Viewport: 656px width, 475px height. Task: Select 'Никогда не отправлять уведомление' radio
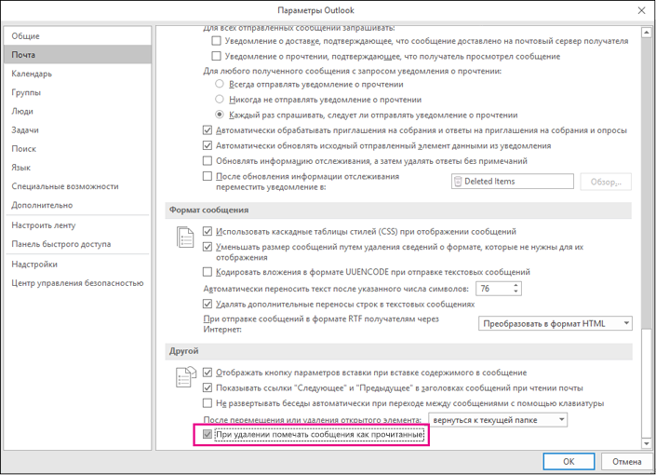(220, 100)
